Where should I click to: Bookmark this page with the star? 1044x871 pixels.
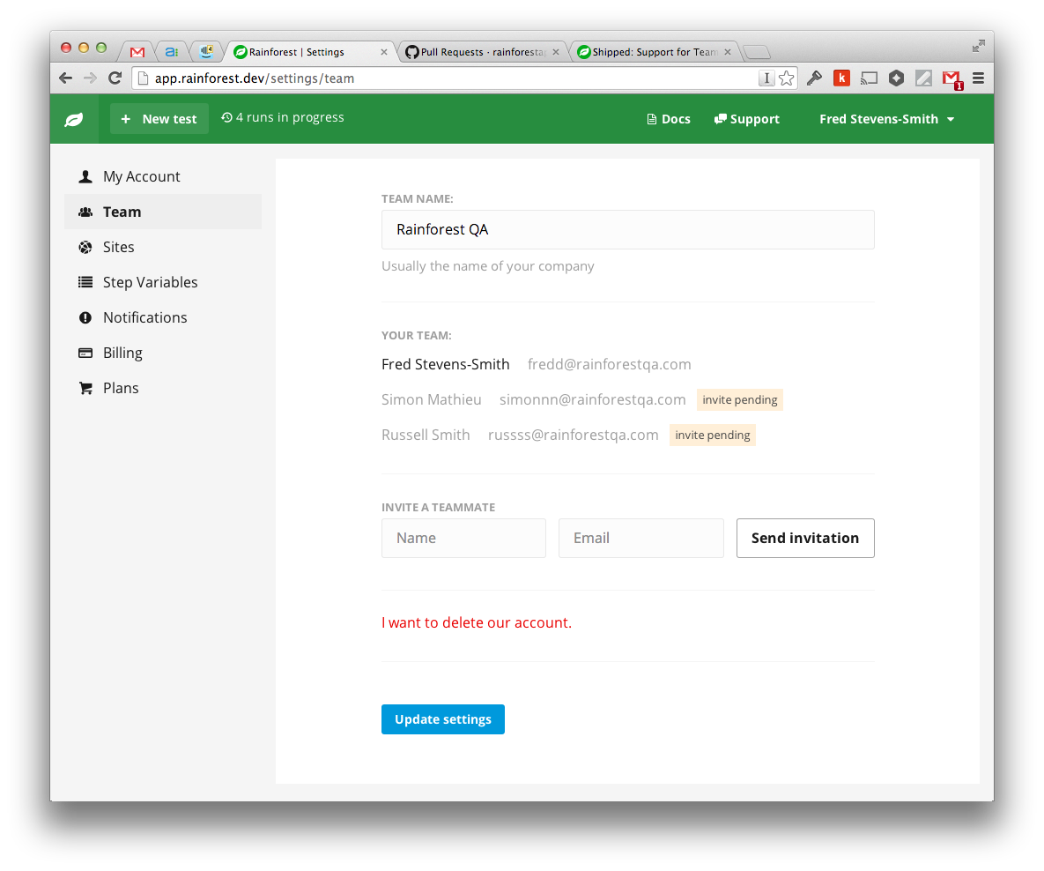coord(787,78)
